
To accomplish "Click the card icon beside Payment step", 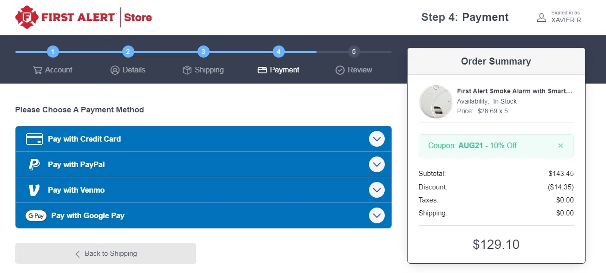I will [262, 70].
